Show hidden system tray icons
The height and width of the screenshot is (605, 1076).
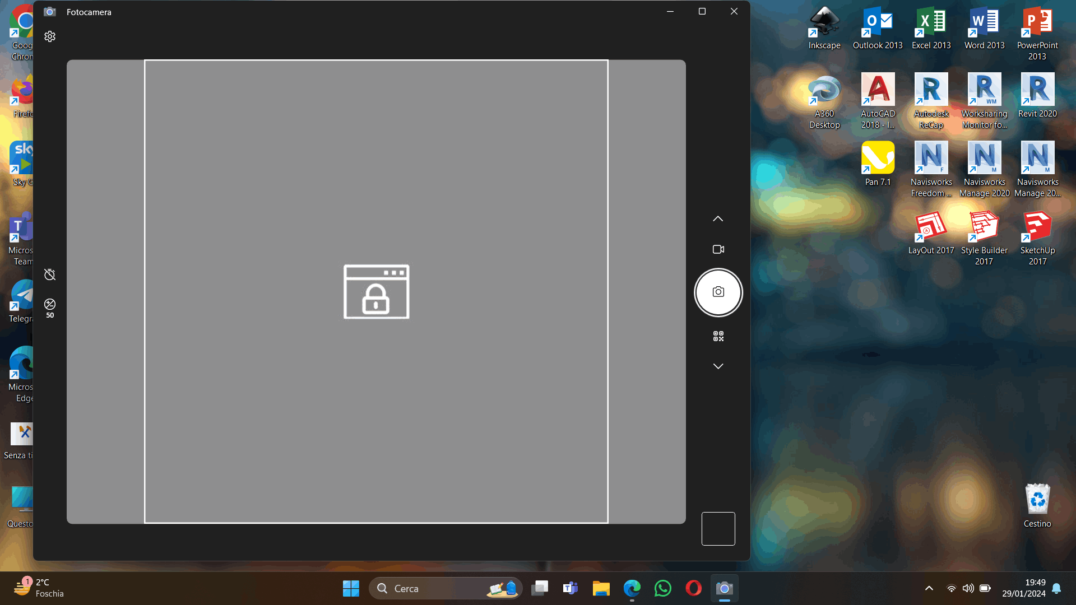[929, 588]
